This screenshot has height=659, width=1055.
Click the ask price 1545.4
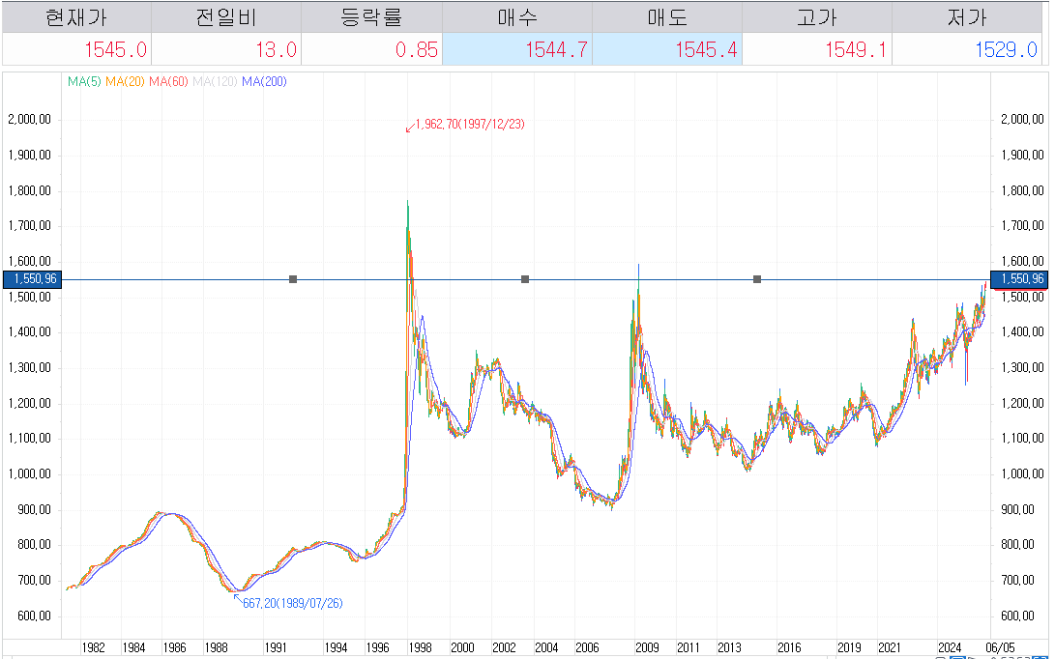point(706,49)
